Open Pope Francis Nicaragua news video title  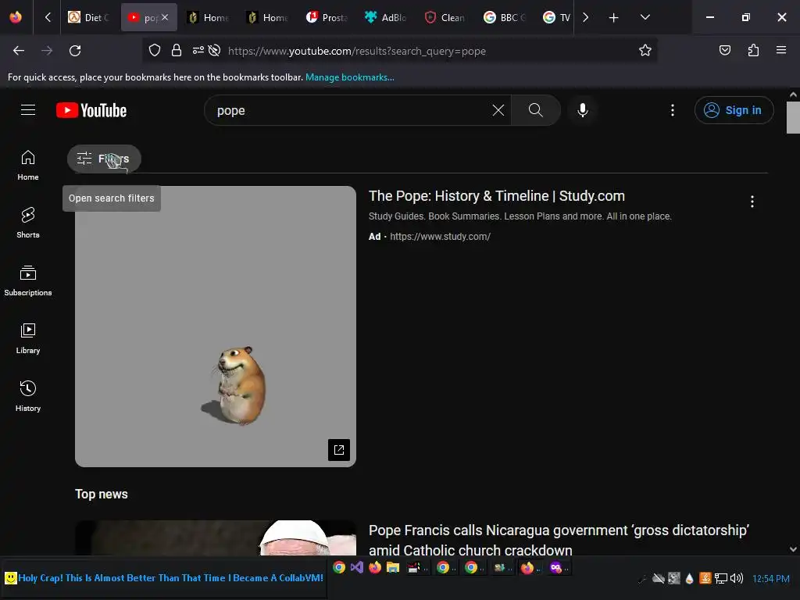[x=558, y=541]
